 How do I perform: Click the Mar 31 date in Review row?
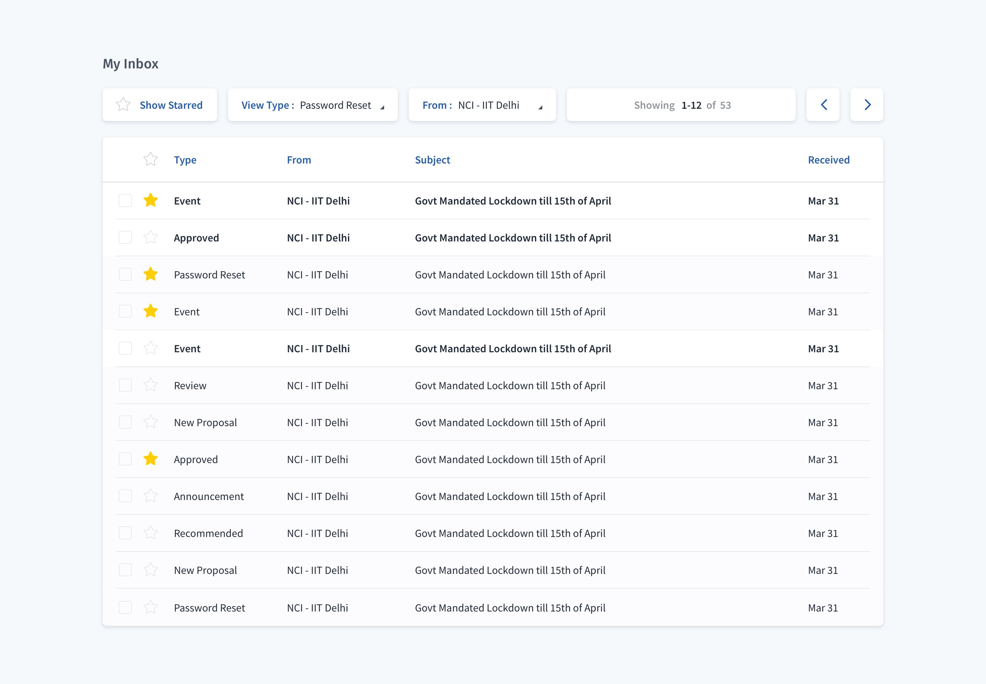point(823,386)
